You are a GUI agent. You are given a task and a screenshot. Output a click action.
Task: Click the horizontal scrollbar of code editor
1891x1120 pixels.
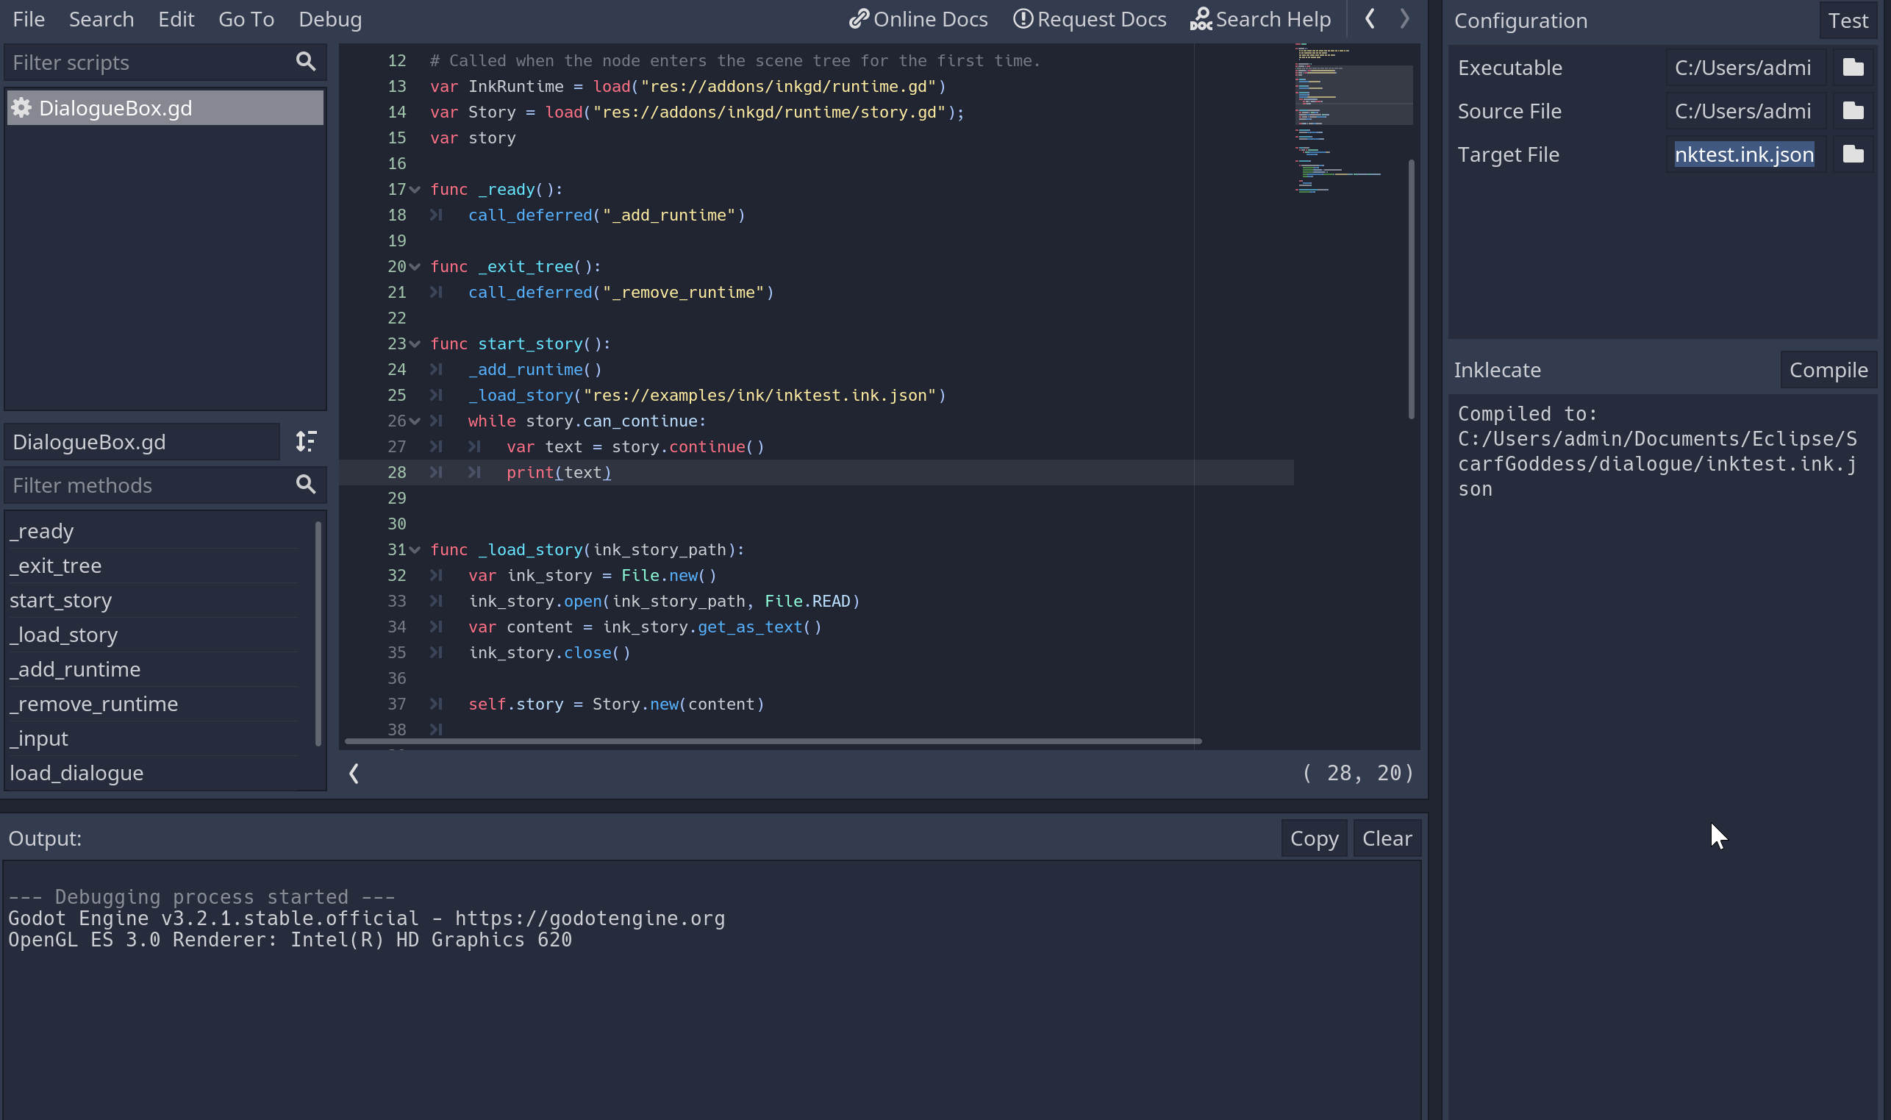pyautogui.click(x=772, y=741)
